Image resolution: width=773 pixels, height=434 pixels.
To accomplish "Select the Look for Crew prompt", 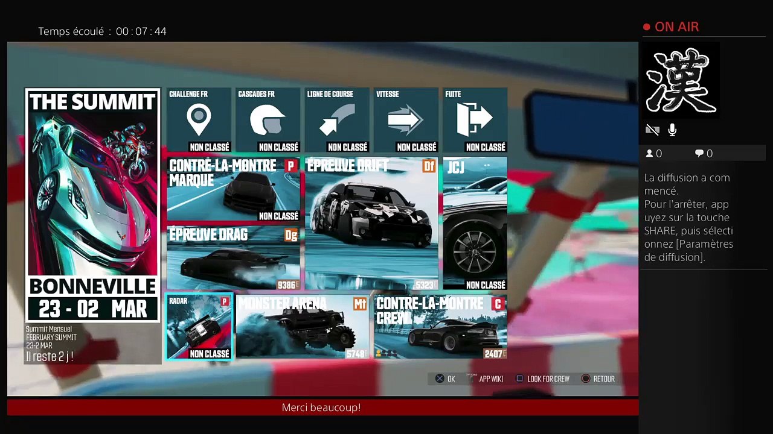I will tap(542, 379).
